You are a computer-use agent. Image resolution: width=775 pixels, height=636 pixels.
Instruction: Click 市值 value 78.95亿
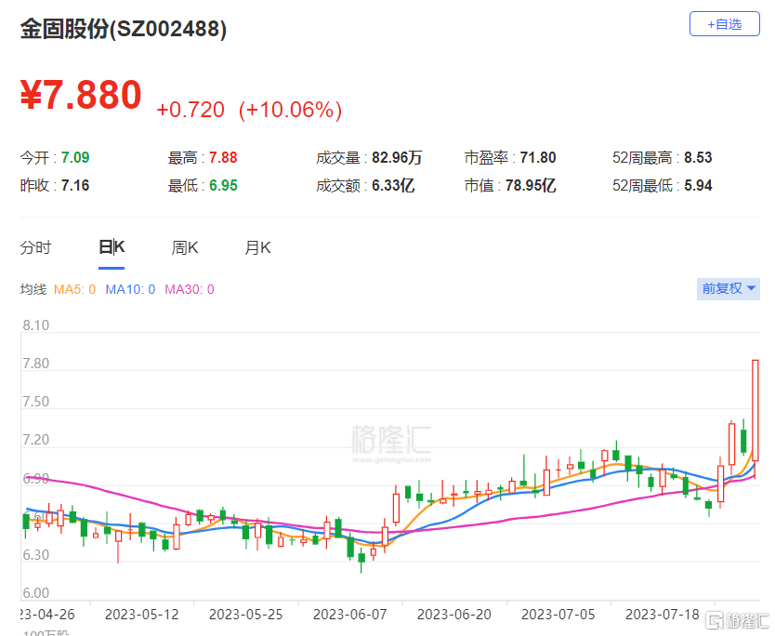click(531, 185)
